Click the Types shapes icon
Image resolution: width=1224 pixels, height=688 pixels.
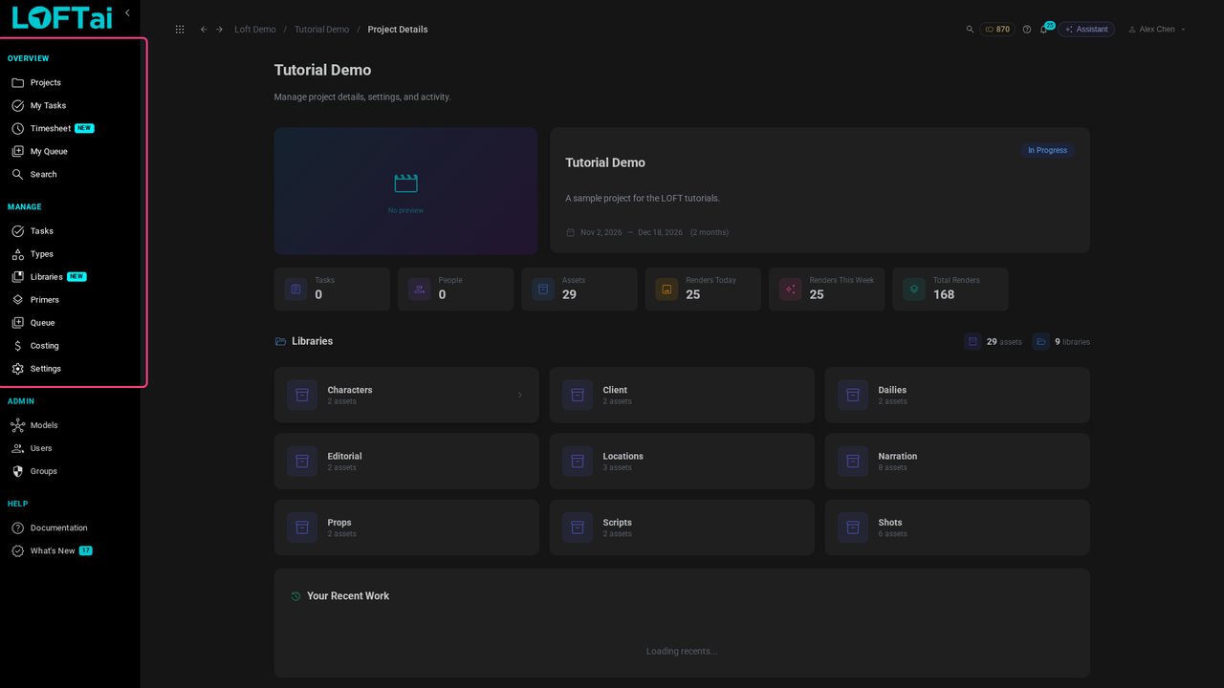(x=17, y=254)
